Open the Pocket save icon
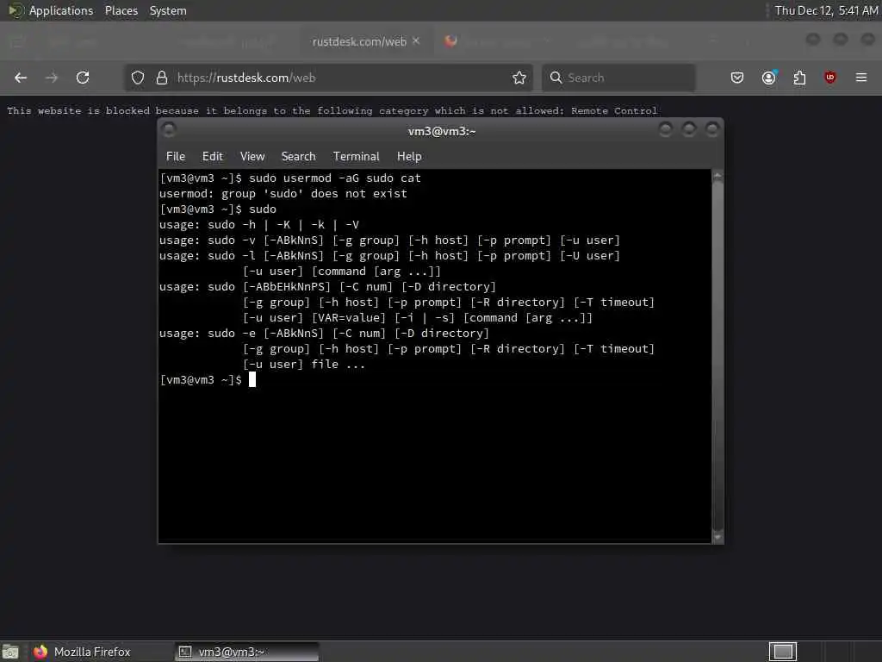Screen dimensions: 882x662 click(737, 78)
